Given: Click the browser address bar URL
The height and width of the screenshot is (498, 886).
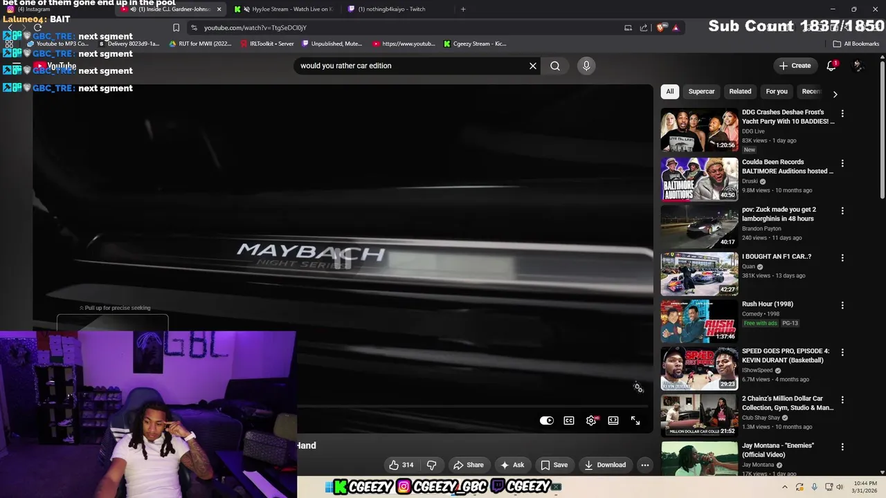Looking at the screenshot, I should [255, 28].
